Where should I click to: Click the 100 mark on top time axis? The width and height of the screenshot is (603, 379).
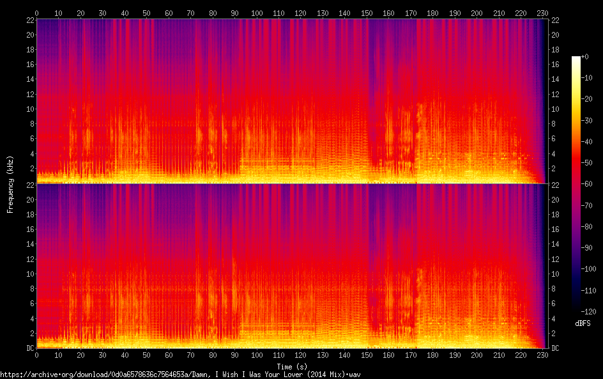tap(257, 13)
